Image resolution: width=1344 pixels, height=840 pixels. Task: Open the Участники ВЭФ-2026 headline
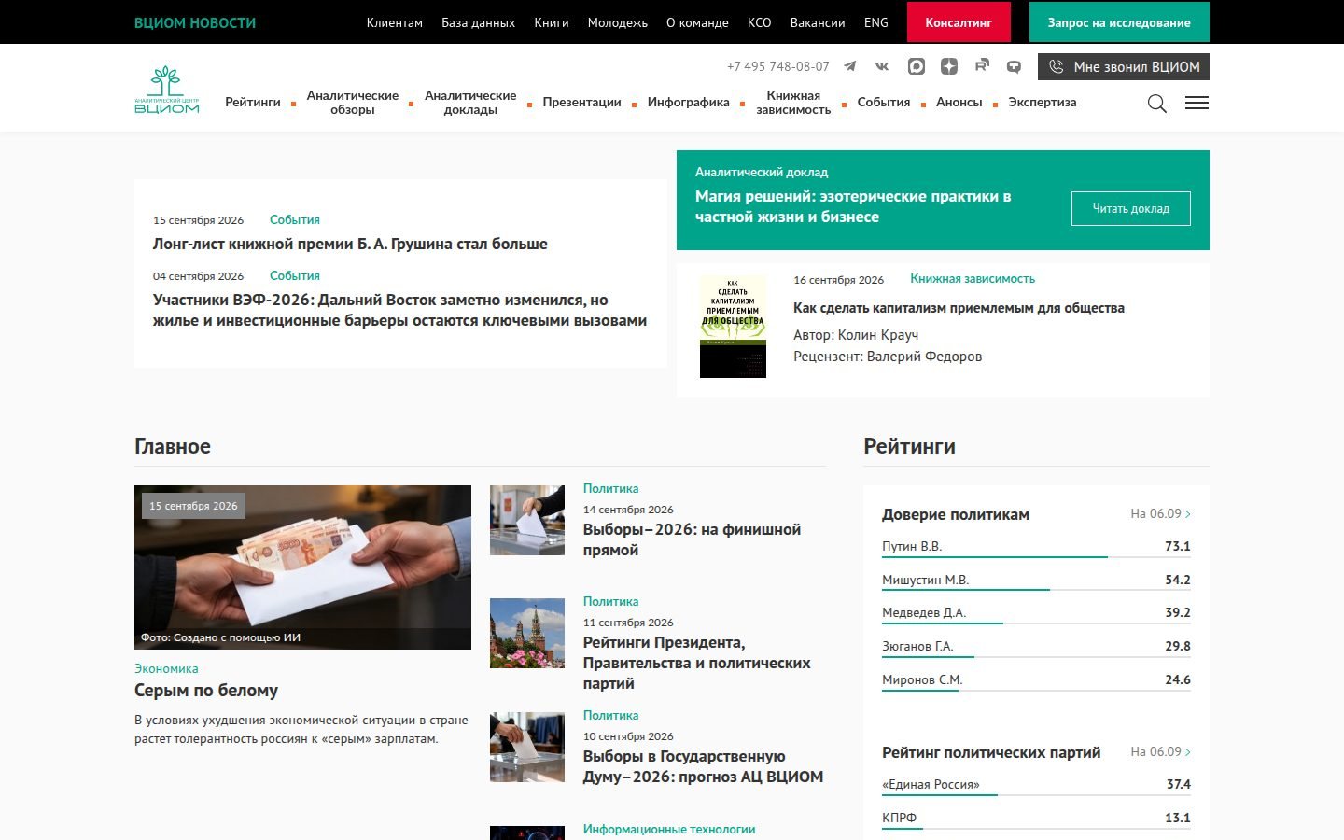click(399, 310)
